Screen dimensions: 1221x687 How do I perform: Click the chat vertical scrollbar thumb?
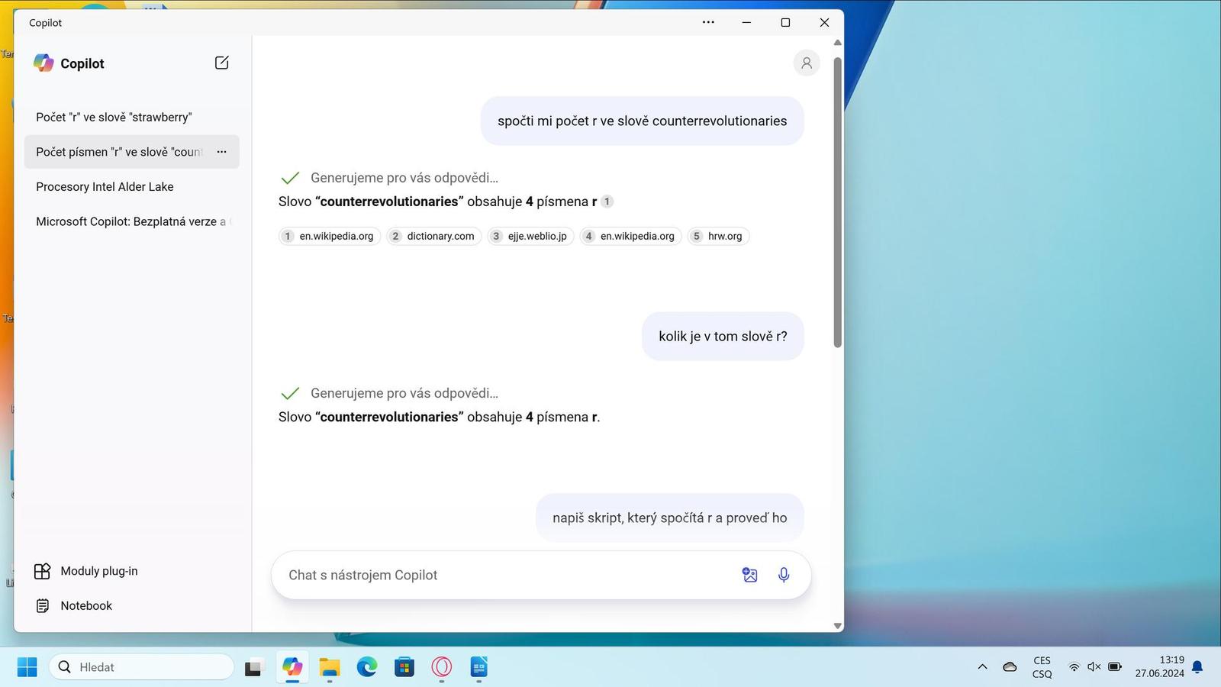[x=837, y=202]
